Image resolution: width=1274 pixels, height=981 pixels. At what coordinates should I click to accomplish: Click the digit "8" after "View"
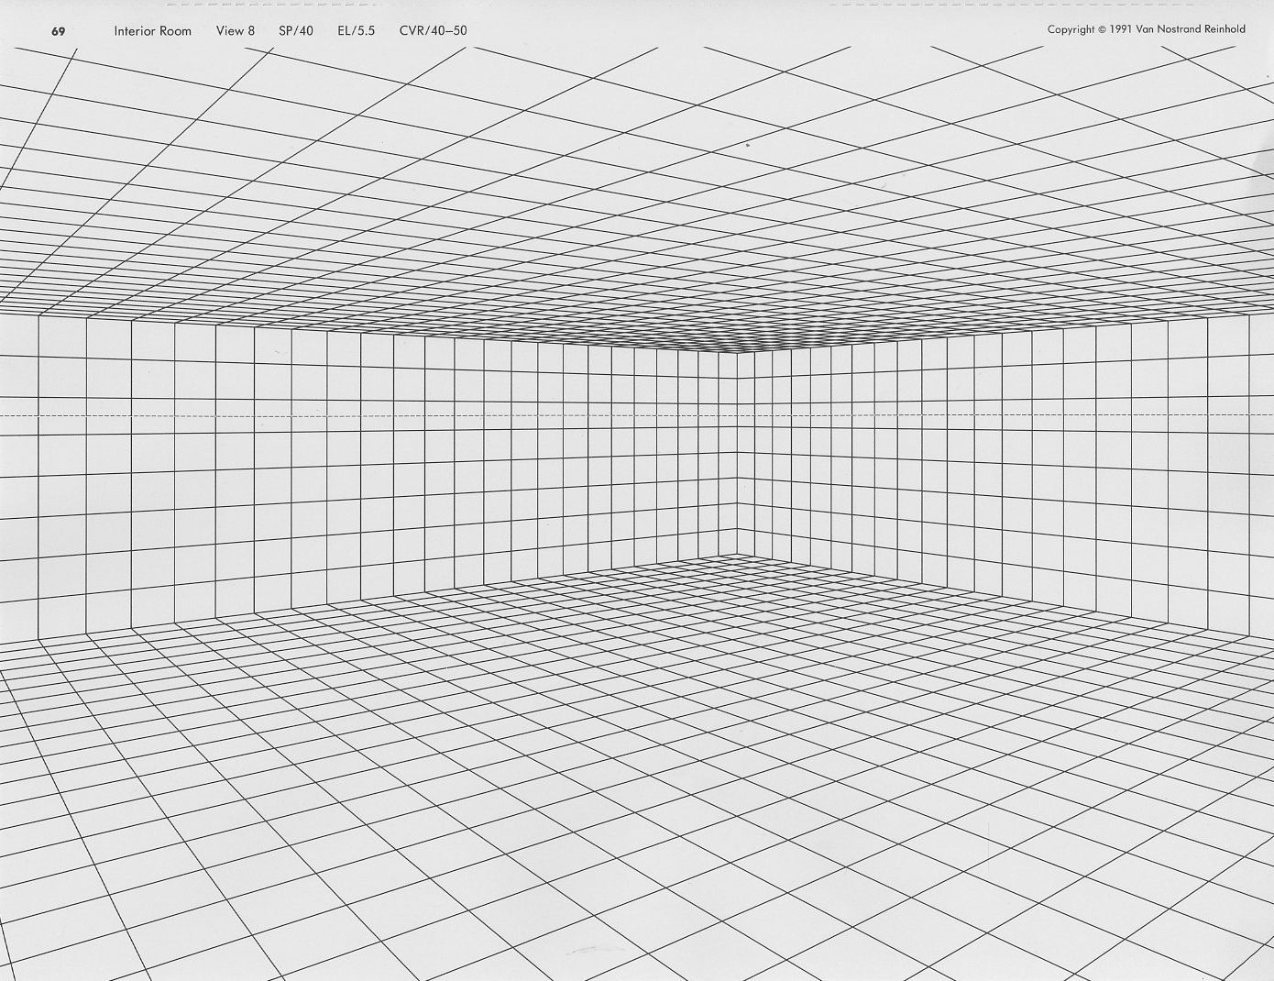coord(251,31)
